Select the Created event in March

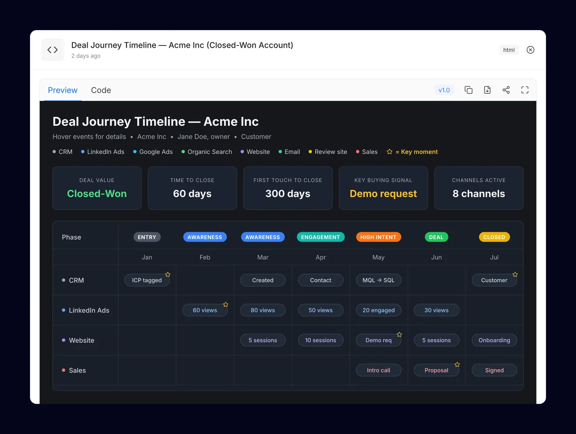click(x=262, y=280)
